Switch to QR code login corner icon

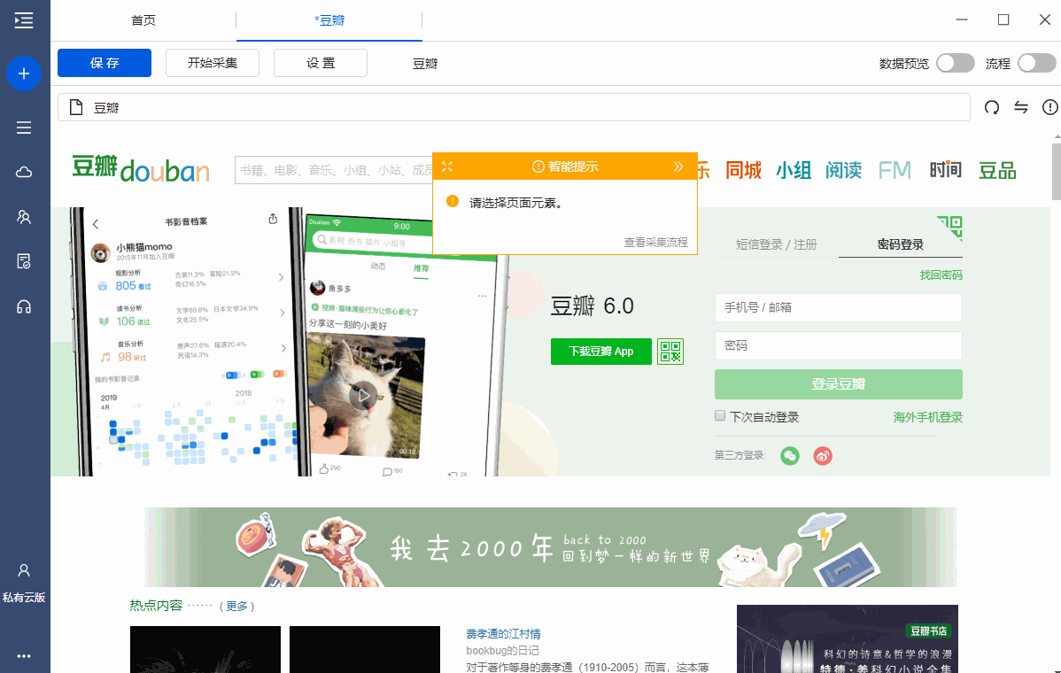(950, 228)
